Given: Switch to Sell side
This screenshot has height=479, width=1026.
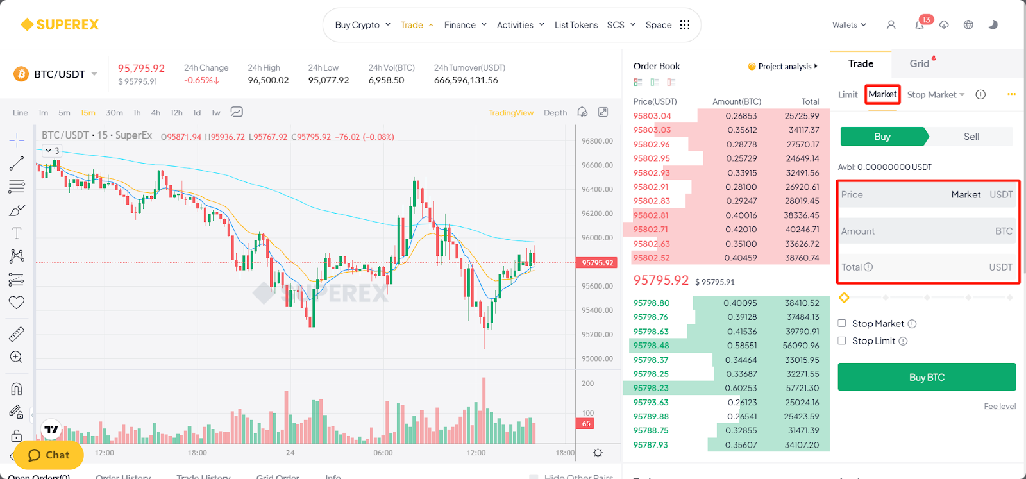Looking at the screenshot, I should (x=971, y=137).
